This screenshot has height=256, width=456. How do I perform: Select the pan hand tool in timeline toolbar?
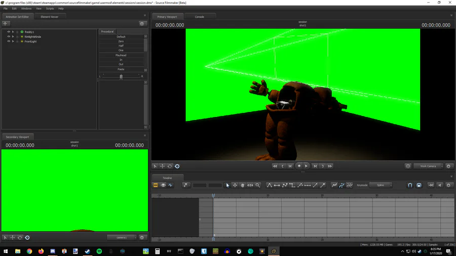(243, 185)
